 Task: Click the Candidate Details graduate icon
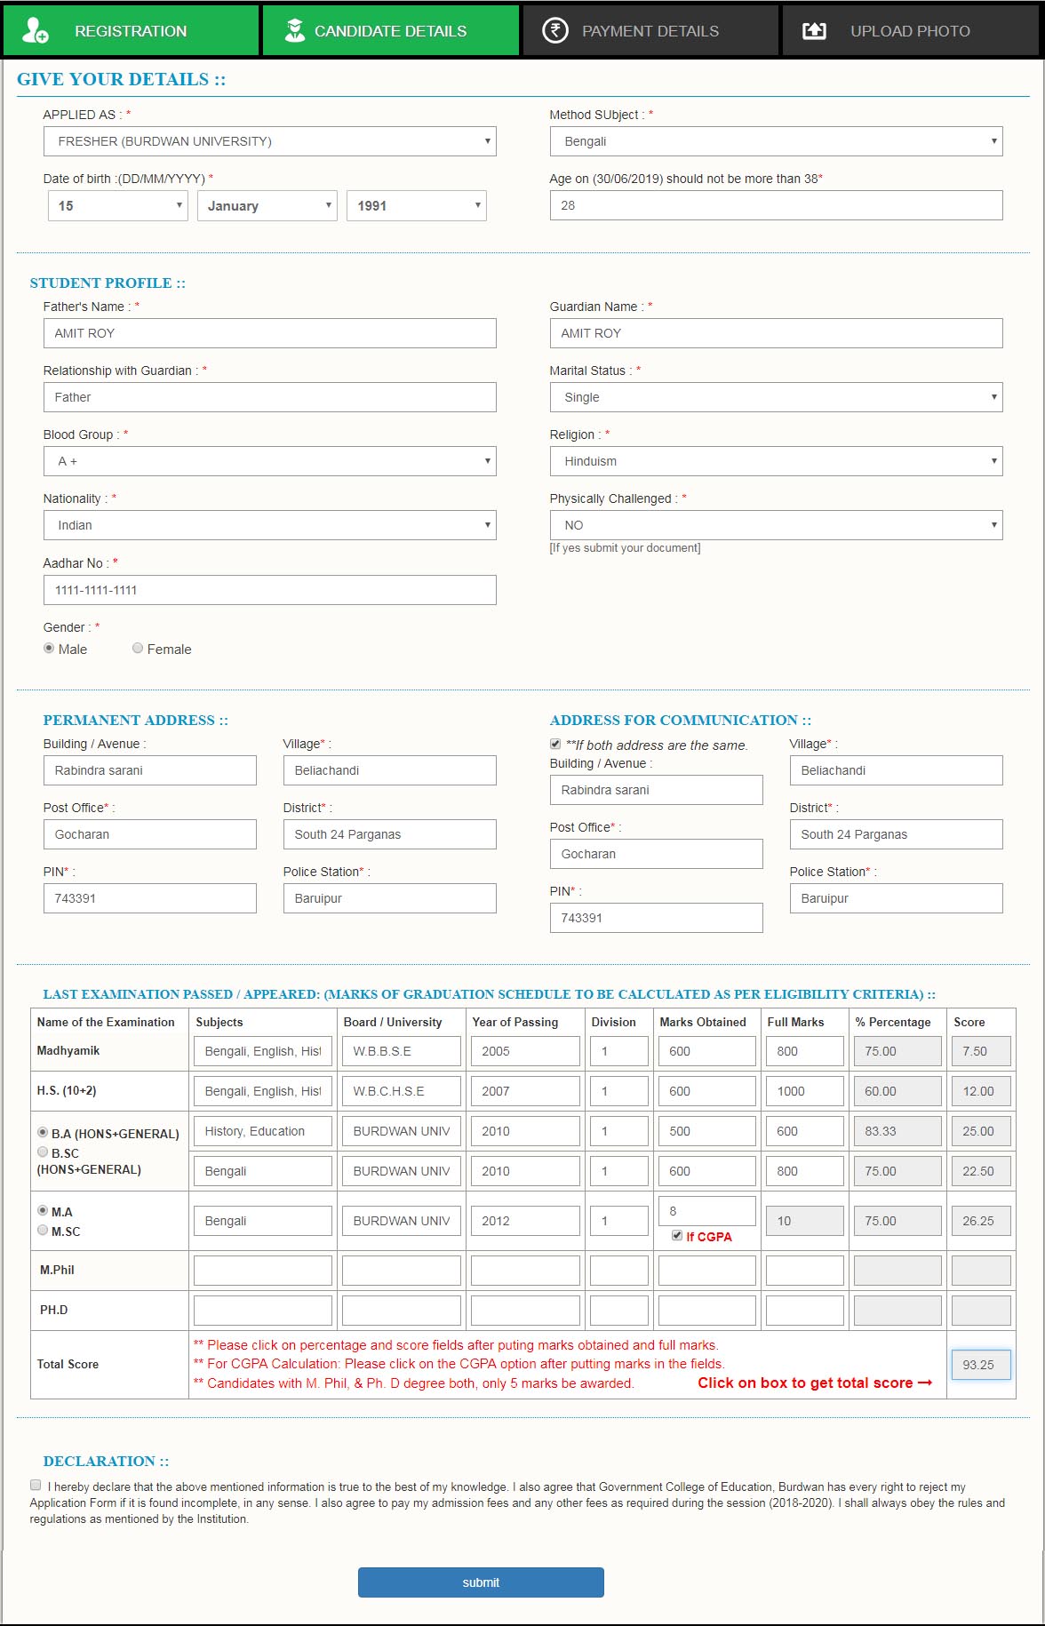pos(294,31)
